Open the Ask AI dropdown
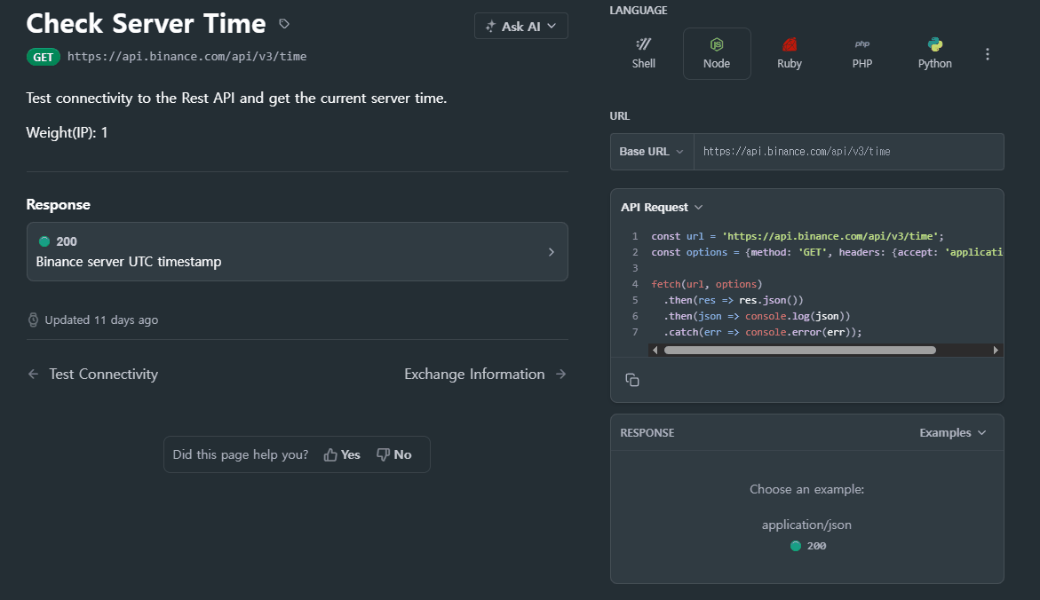1040x600 pixels. 521,27
